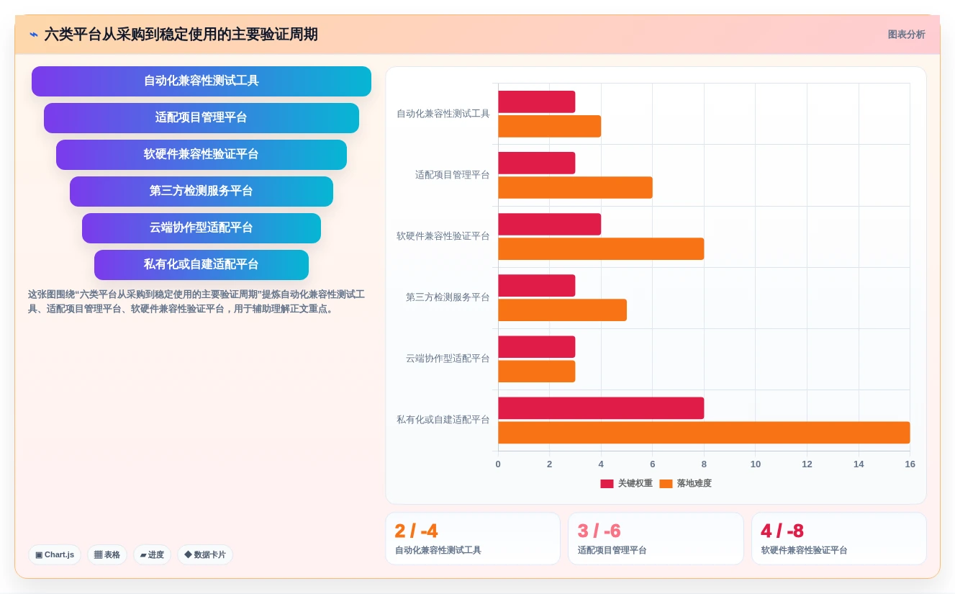Viewport: 955px width, 594px height.
Task: Toggle the 落地难度 legend swatch
Action: 666,484
